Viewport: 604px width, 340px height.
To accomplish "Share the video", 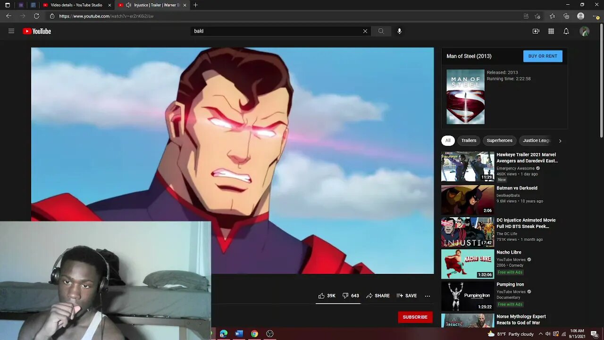I will pyautogui.click(x=378, y=296).
